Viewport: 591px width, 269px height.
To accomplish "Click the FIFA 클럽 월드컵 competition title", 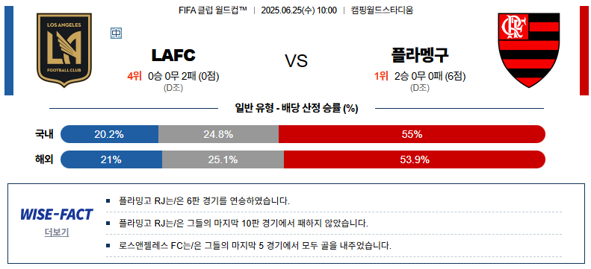I will 213,10.
